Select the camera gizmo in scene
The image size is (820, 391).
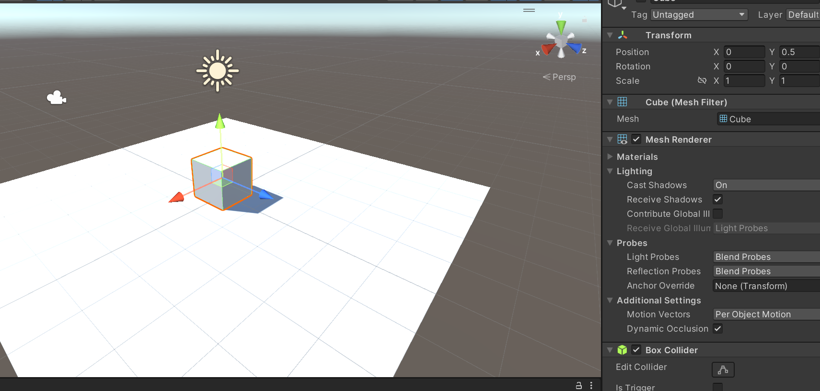click(x=57, y=98)
